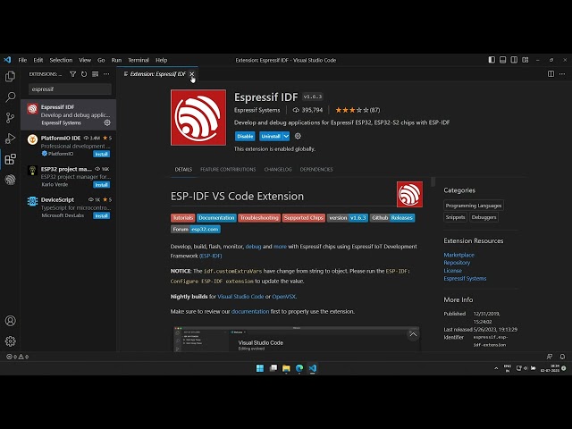
Task: Open the ESP-IDF Explorer activity bar icon
Action: coord(10,180)
